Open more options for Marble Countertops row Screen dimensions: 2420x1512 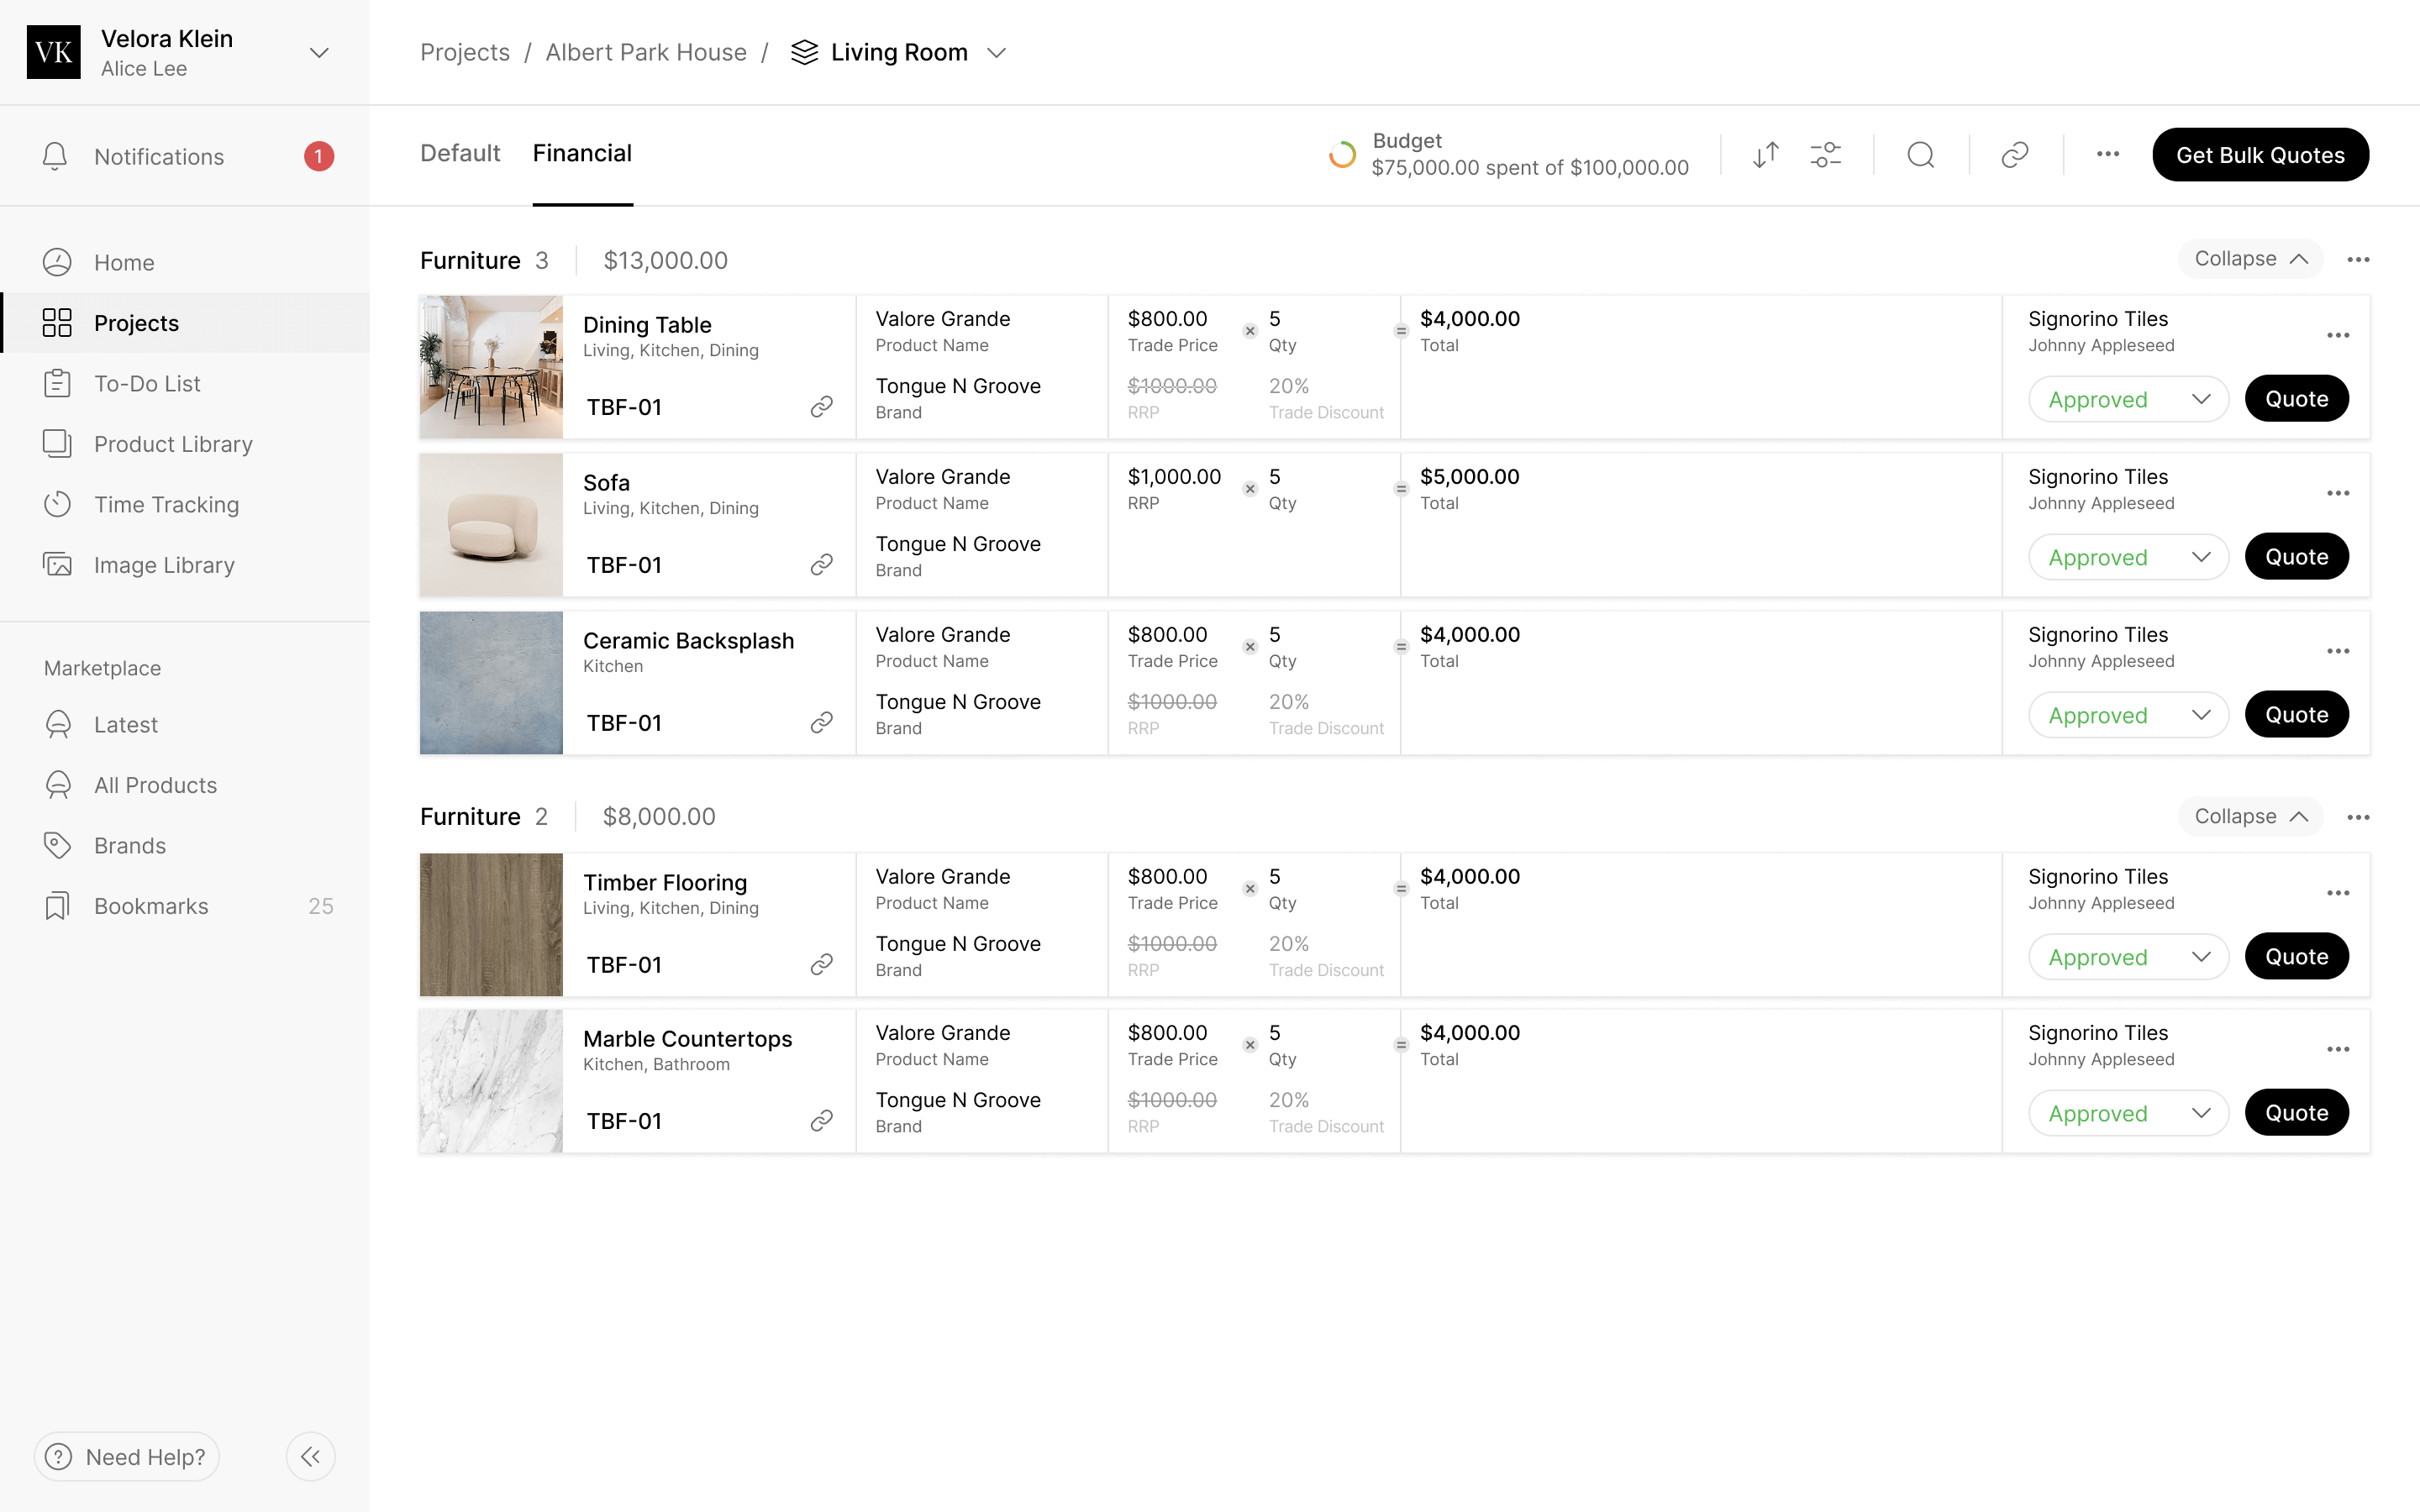point(2338,1049)
